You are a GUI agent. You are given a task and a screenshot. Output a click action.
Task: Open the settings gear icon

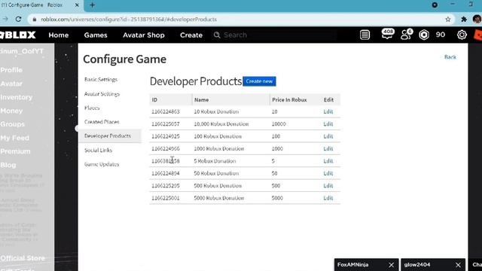462,35
